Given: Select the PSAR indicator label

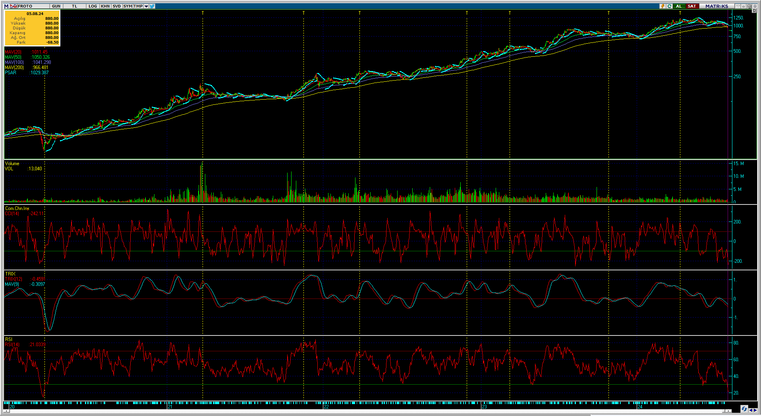Looking at the screenshot, I should [11, 73].
